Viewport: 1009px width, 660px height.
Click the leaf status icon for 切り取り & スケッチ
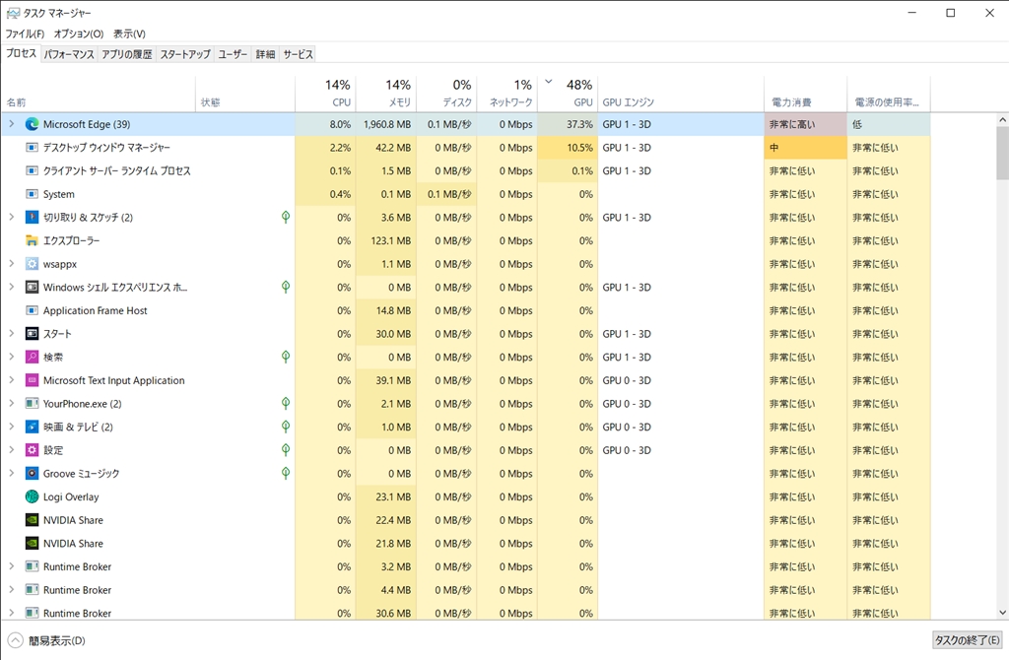pos(286,218)
